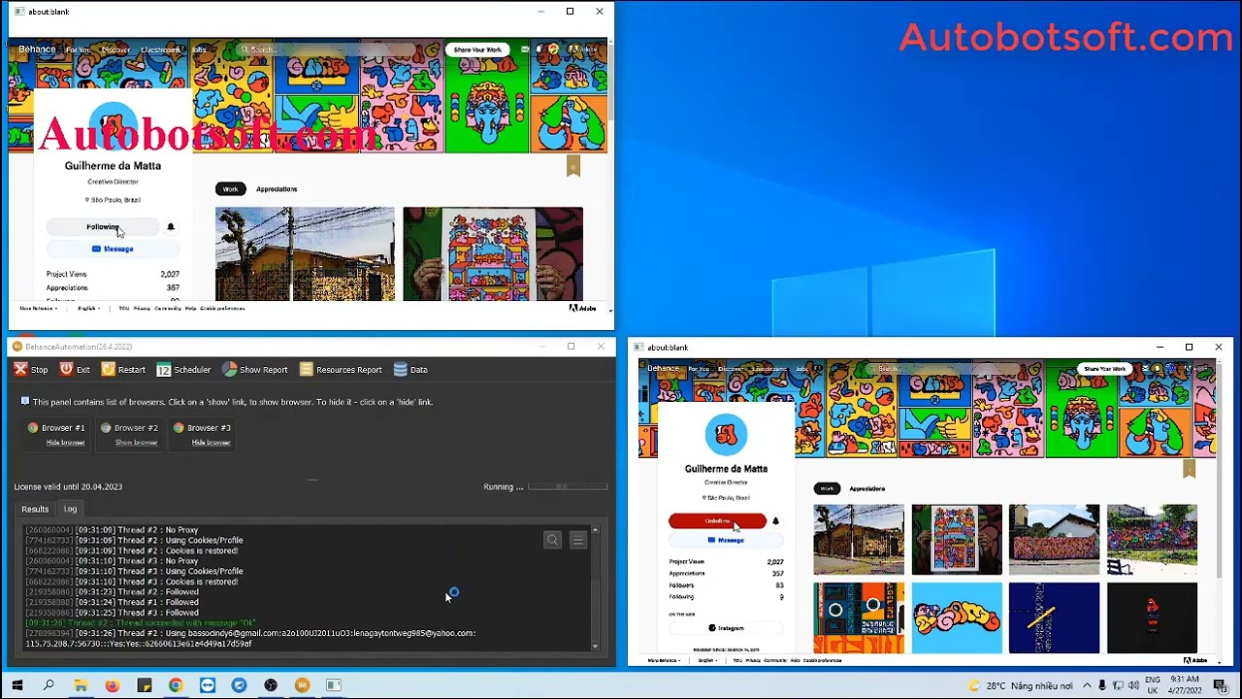Hide Browser #1 via its hide link
1242x699 pixels.
tap(66, 443)
